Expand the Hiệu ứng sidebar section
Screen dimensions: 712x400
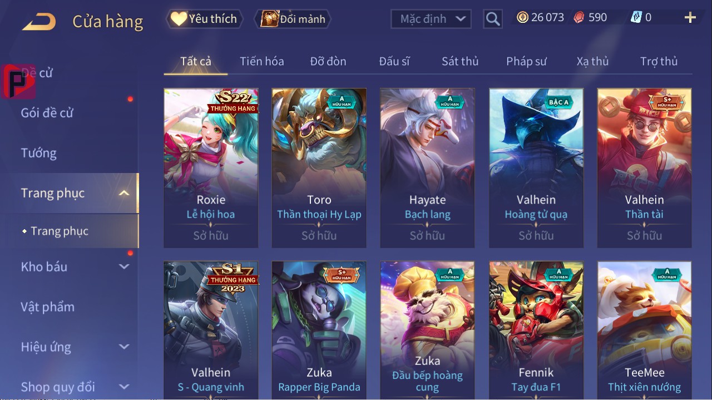point(124,347)
